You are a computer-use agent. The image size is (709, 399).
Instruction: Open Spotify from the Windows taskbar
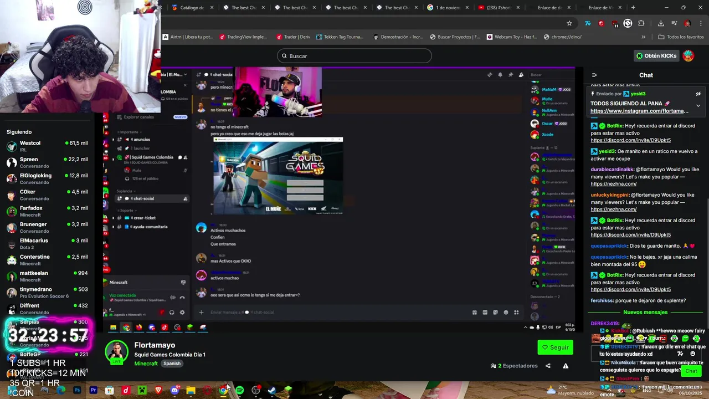239,391
